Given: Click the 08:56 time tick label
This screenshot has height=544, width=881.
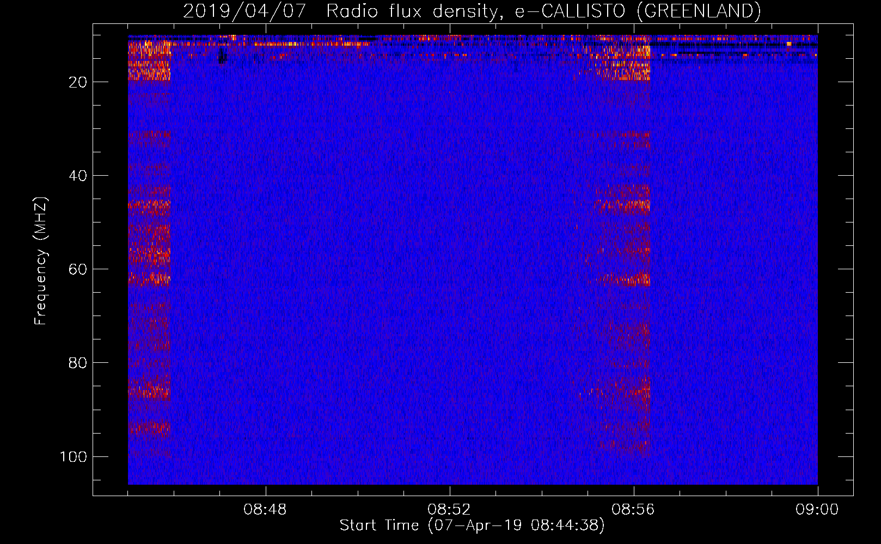Looking at the screenshot, I should point(633,510).
